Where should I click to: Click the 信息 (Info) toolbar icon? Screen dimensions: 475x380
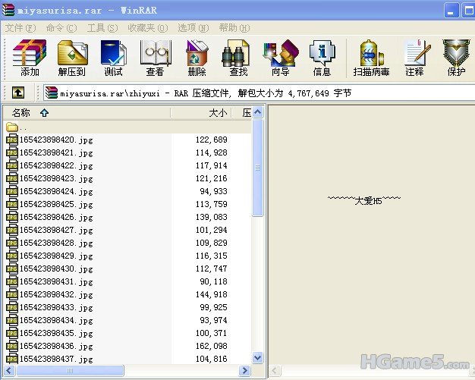click(x=322, y=58)
